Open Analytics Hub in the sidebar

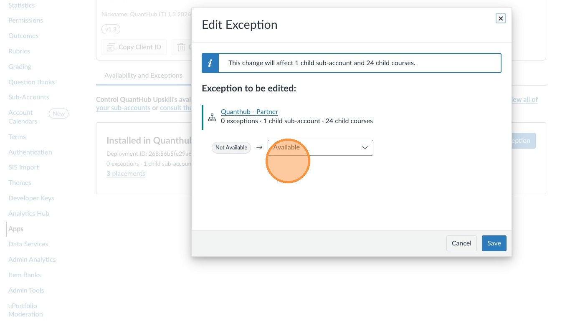[29, 214]
